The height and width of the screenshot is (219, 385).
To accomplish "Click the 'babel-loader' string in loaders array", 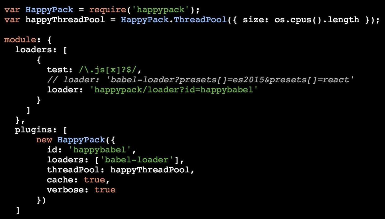I will pos(137,160).
